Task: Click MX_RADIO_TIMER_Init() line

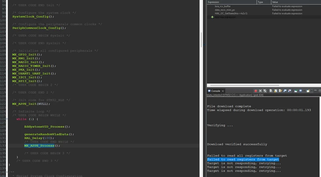Action: (x=34, y=66)
